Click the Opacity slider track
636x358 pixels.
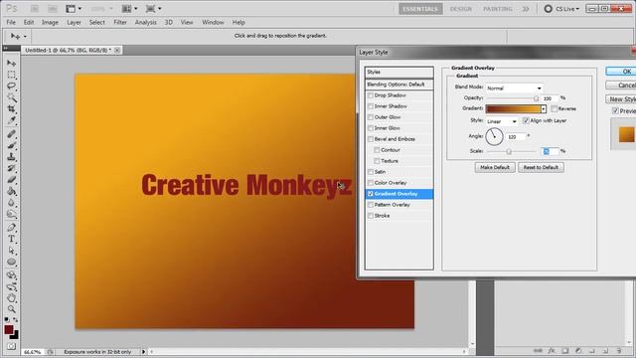[x=513, y=98]
